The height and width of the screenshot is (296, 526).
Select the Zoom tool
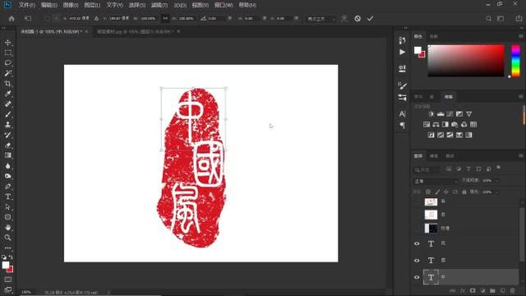[x=8, y=238]
